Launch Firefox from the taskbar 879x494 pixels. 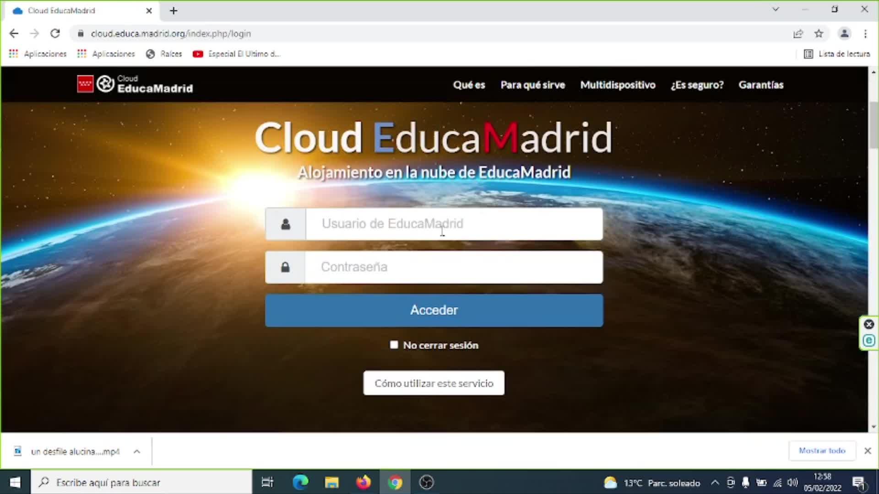pos(364,482)
